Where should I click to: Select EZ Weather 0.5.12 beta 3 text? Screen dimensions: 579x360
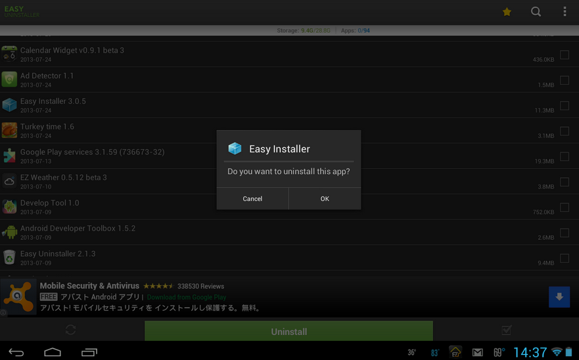64,177
